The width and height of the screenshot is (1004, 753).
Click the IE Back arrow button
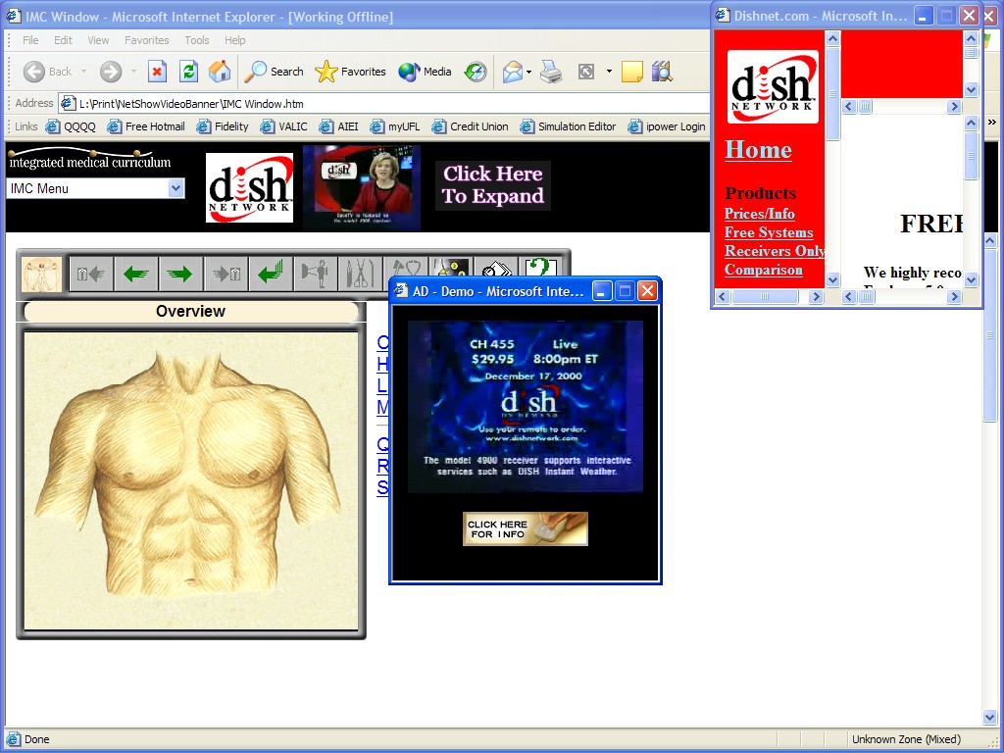(34, 72)
